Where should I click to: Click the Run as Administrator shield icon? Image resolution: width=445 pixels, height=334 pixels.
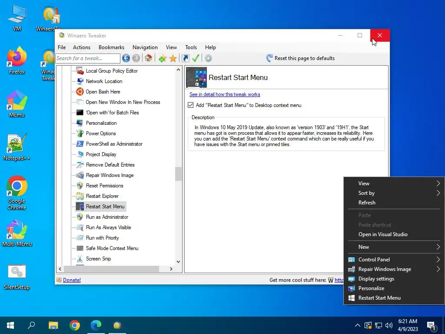[x=80, y=217]
